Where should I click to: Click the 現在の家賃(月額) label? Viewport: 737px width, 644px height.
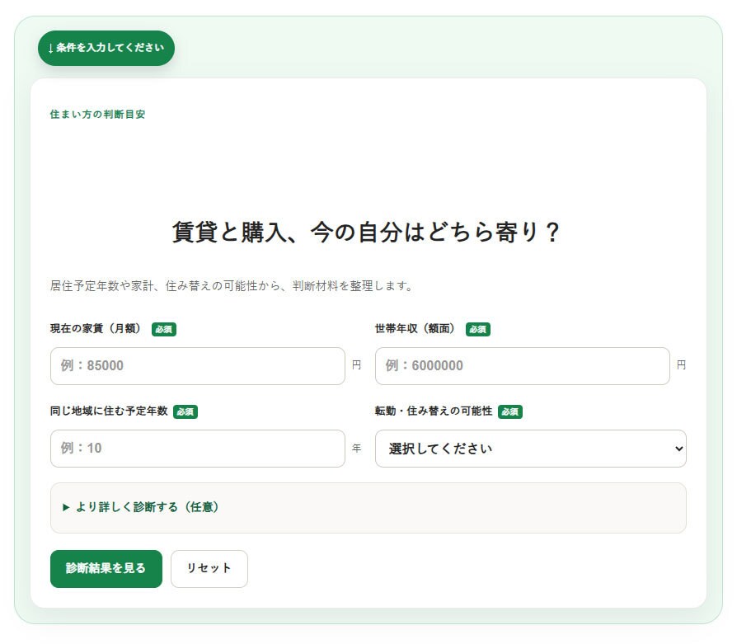tap(96, 328)
